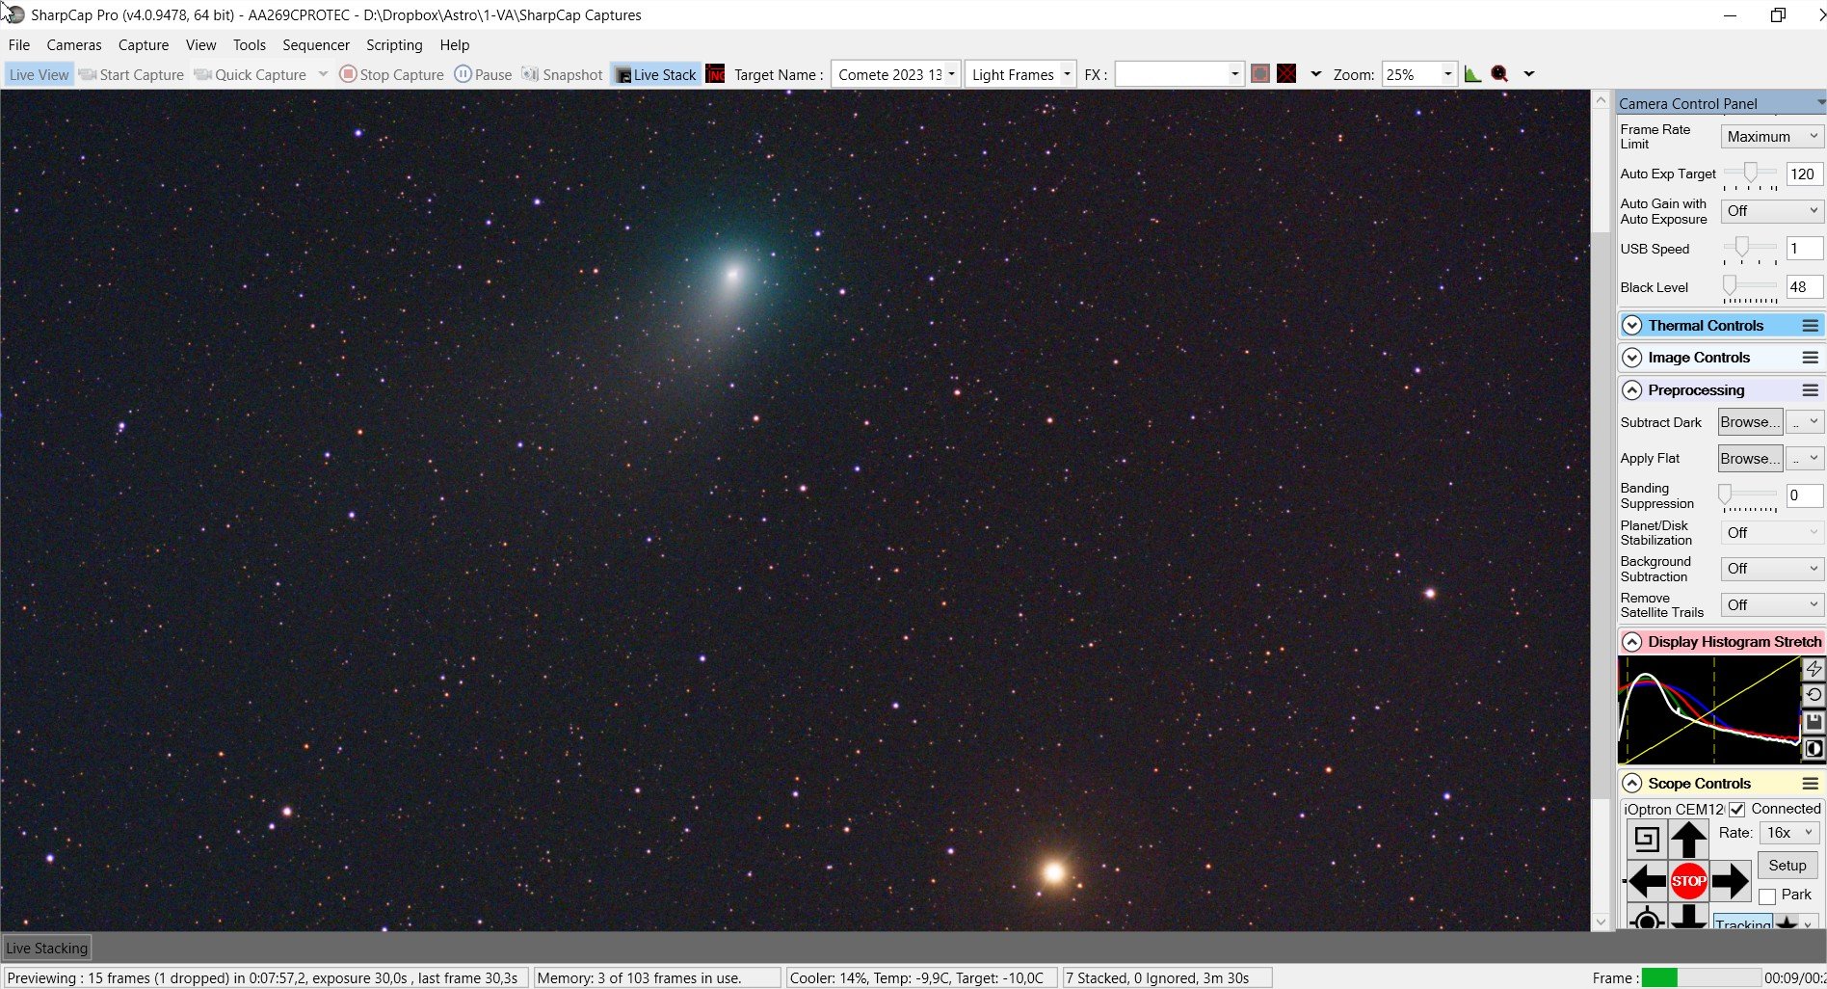Click the red magnifier focus icon
This screenshot has height=989, width=1827.
(1499, 74)
